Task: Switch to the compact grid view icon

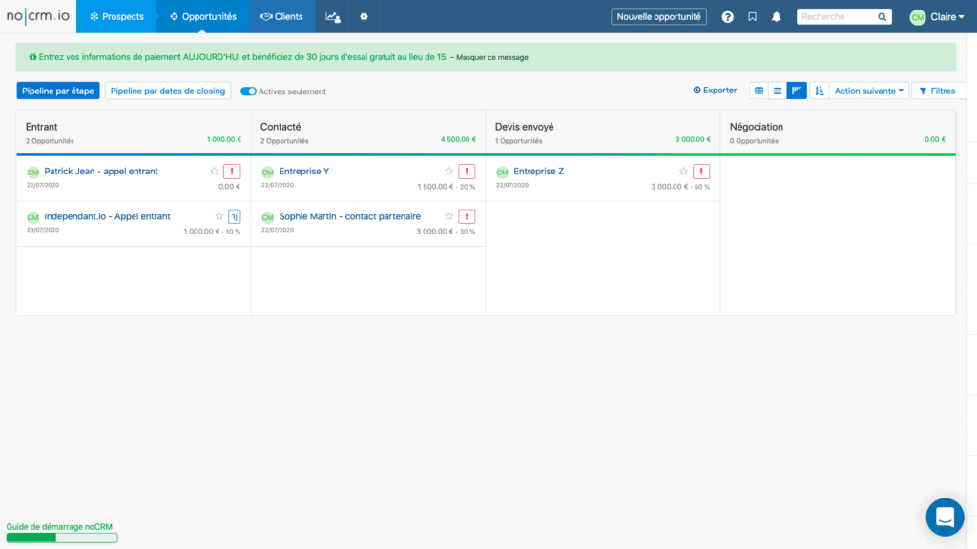Action: [759, 90]
